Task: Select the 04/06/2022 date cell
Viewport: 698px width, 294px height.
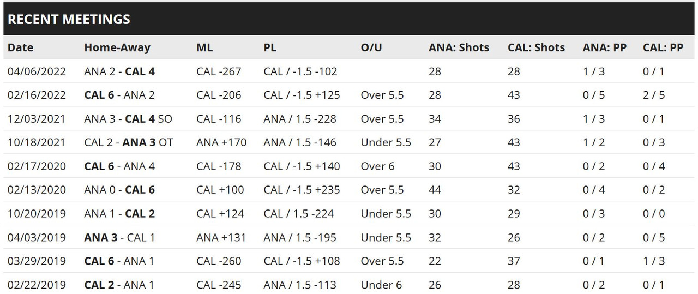Action: (37, 71)
